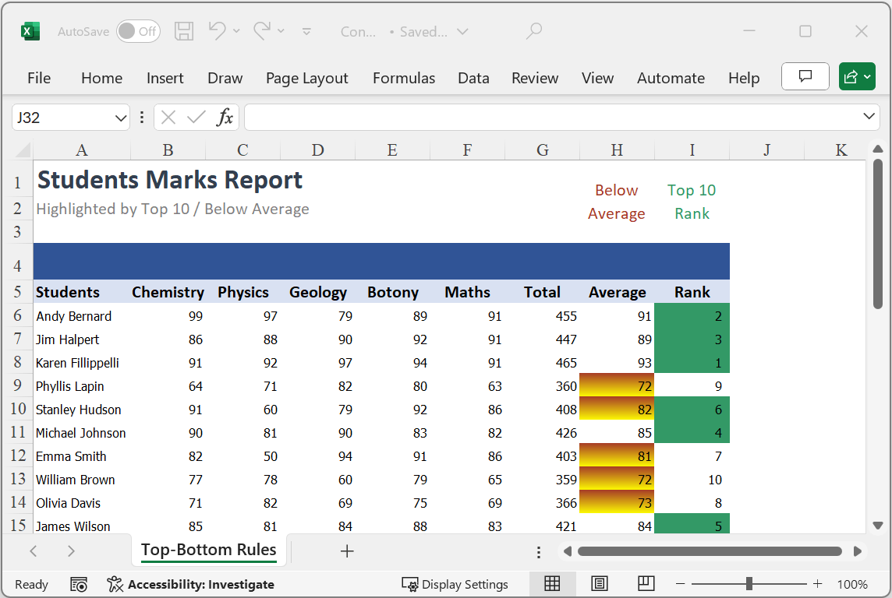Click the zoom slider handle
Screen dimensions: 892x598
pos(749,583)
